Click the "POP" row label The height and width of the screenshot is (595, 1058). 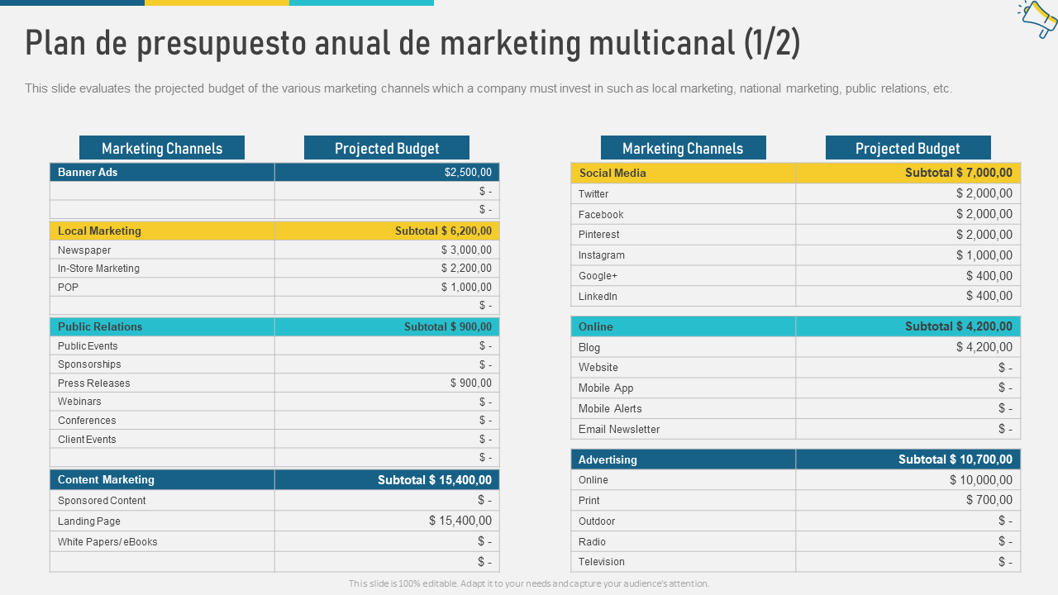[68, 288]
